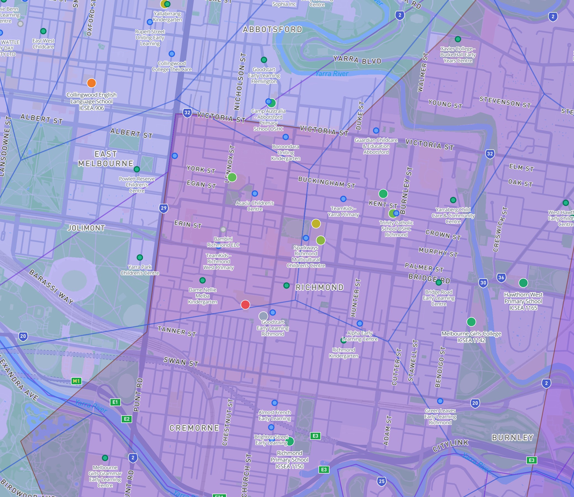The width and height of the screenshot is (574, 497).
Task: Click the Yallabirrang Kindergarten label
Action: 168,17
